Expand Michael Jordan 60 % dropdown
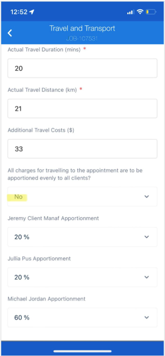The image size is (165, 356). 82,317
